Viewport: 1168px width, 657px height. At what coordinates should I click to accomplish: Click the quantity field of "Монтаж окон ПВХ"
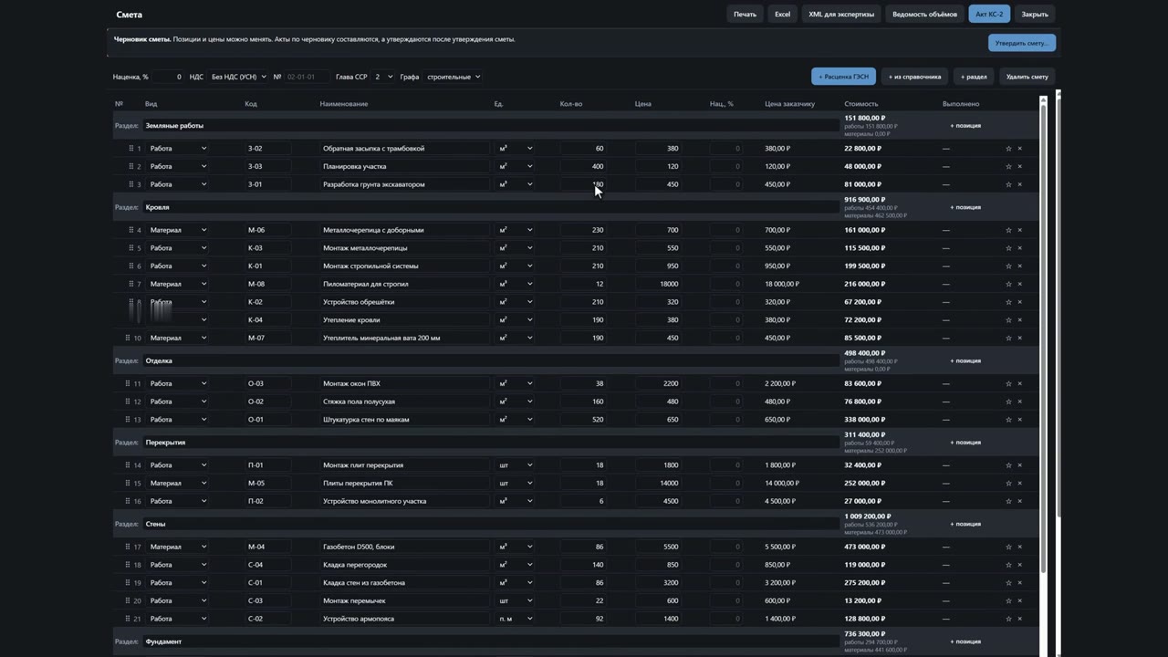(x=584, y=383)
